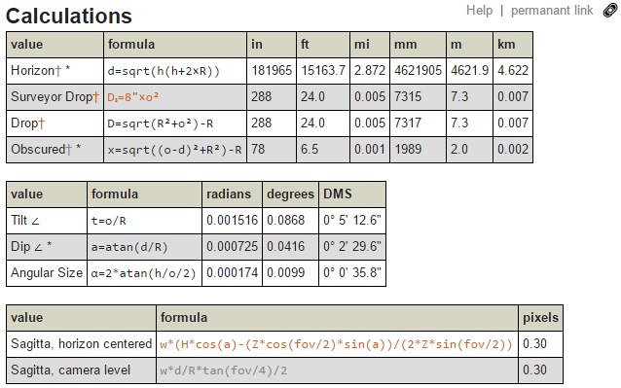
Task: Select the Dip formula a=atan(d/R)
Action: [129, 248]
